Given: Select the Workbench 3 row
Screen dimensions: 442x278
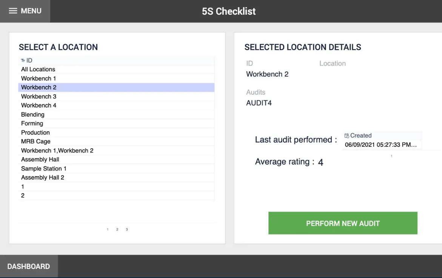Looking at the screenshot, I should [116, 97].
